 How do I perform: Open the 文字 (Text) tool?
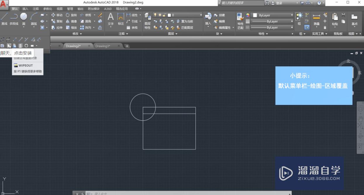[x=110, y=18]
